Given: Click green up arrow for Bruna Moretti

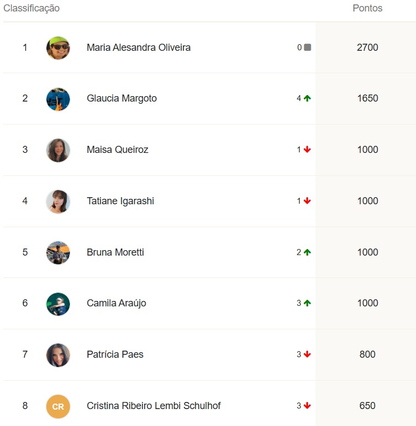Looking at the screenshot, I should coord(307,252).
